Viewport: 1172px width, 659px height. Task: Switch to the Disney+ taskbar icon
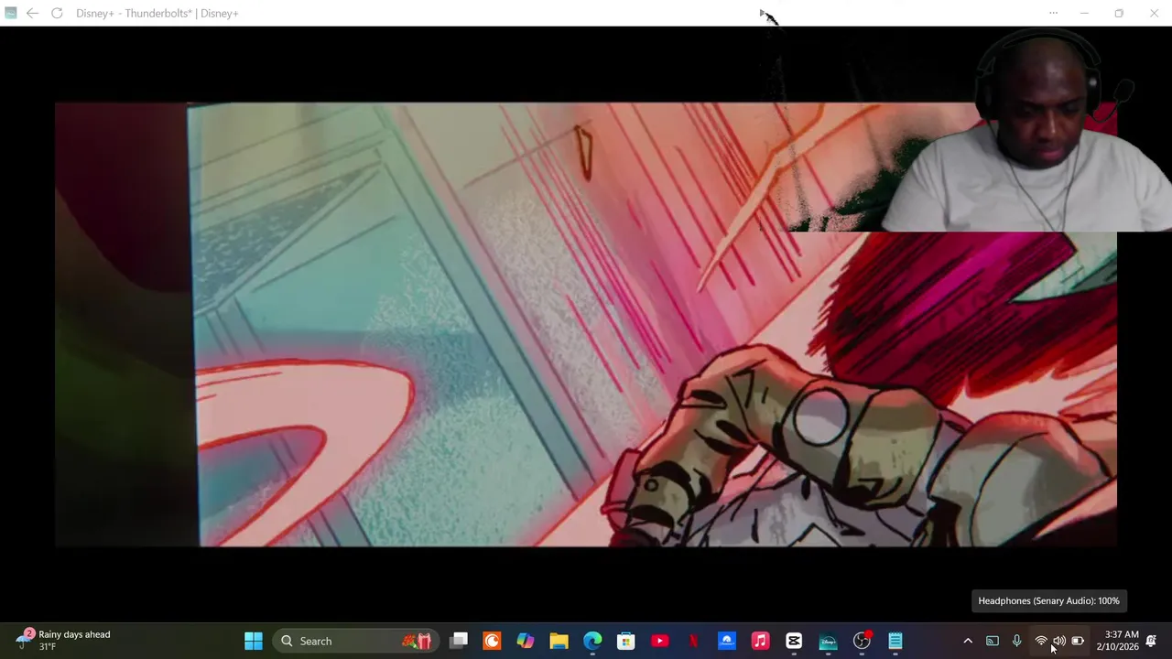(x=828, y=641)
